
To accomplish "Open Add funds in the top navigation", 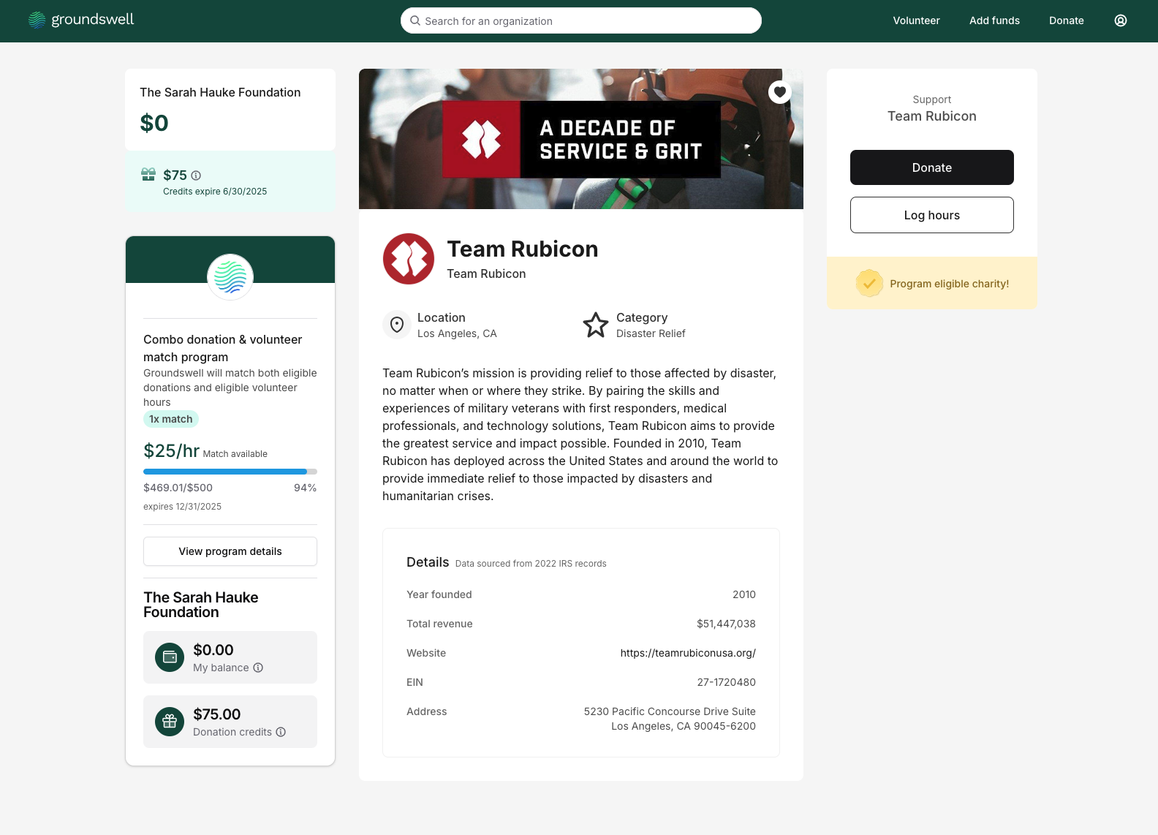I will click(994, 20).
